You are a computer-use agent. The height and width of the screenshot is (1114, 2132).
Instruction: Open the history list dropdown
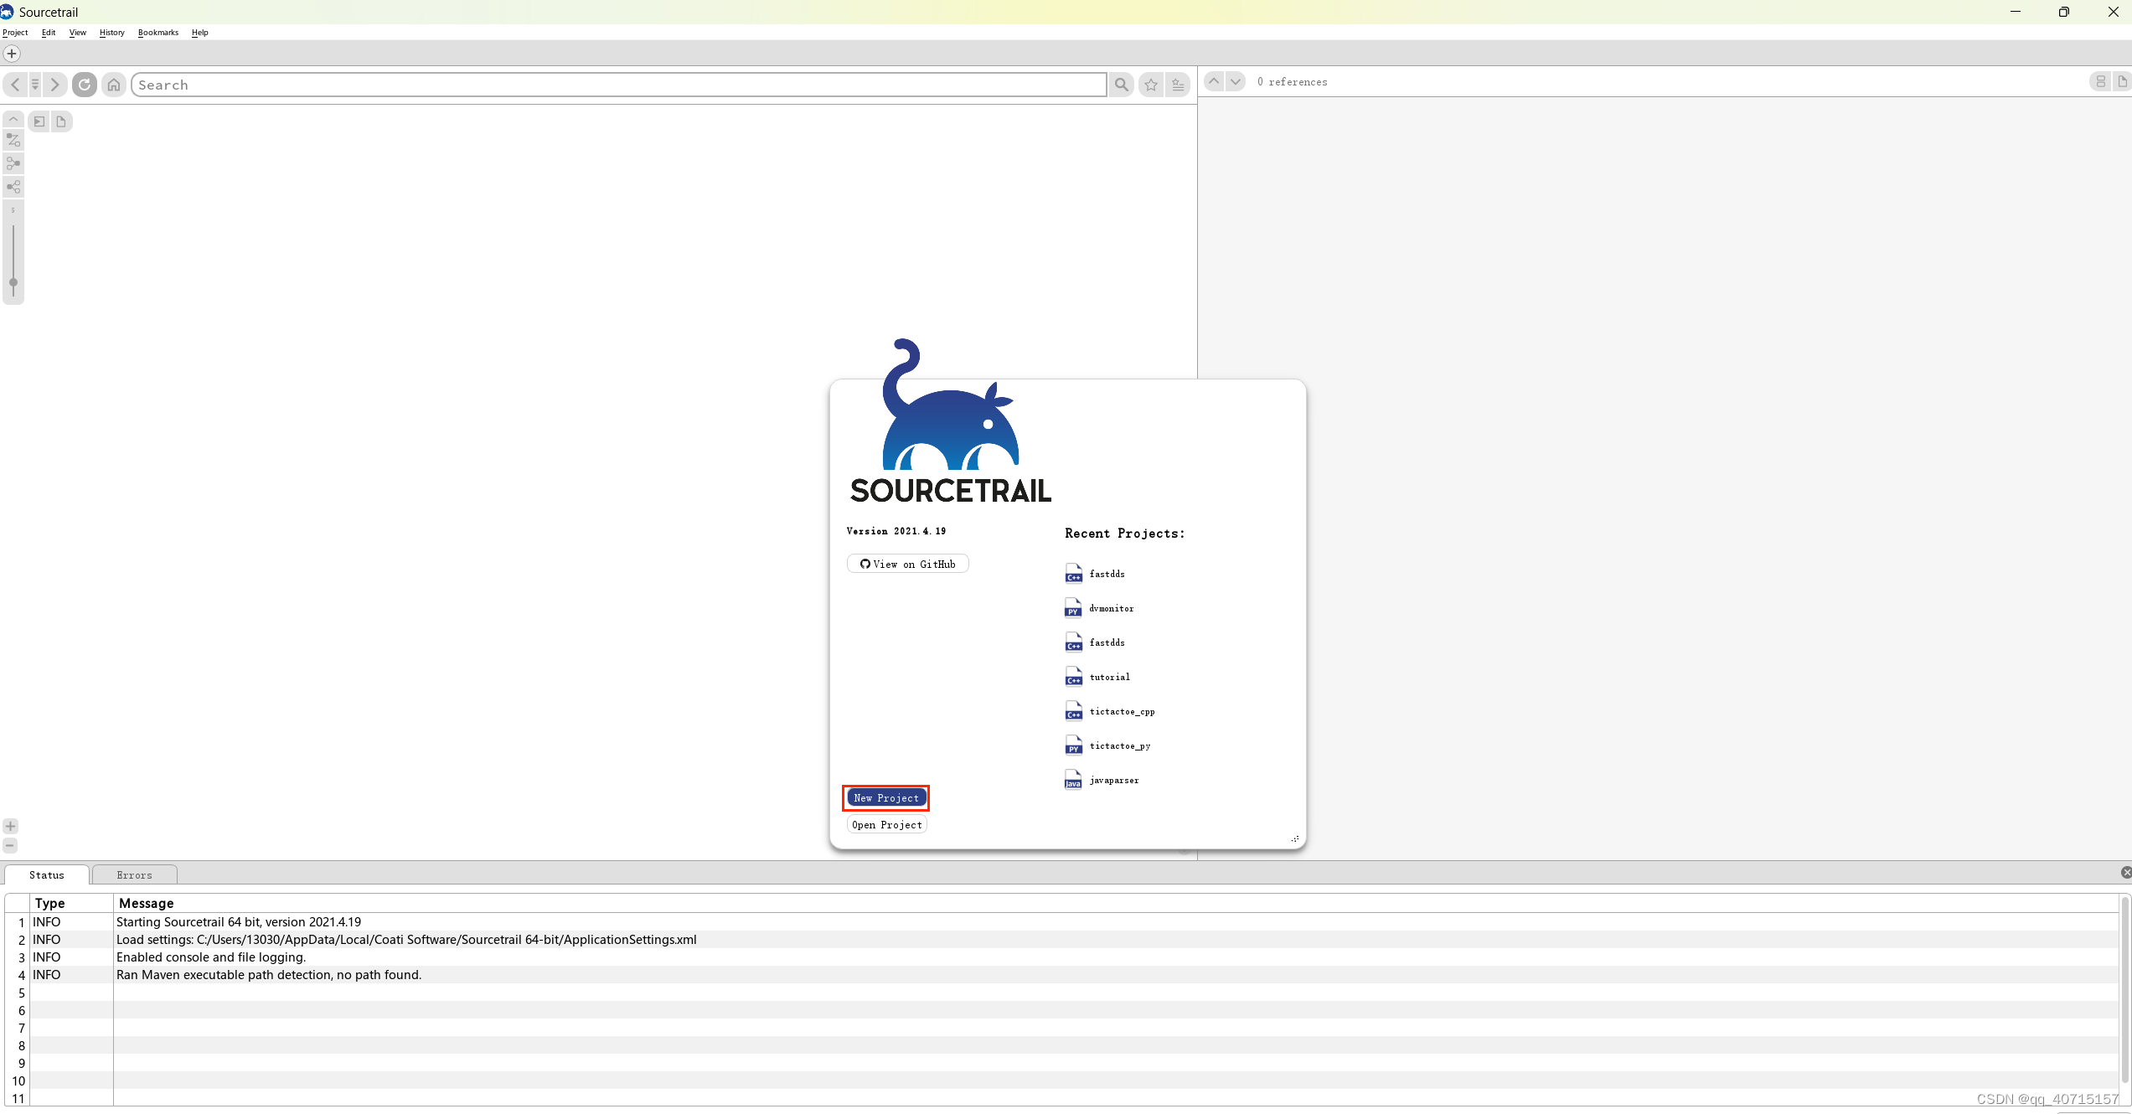tap(35, 85)
